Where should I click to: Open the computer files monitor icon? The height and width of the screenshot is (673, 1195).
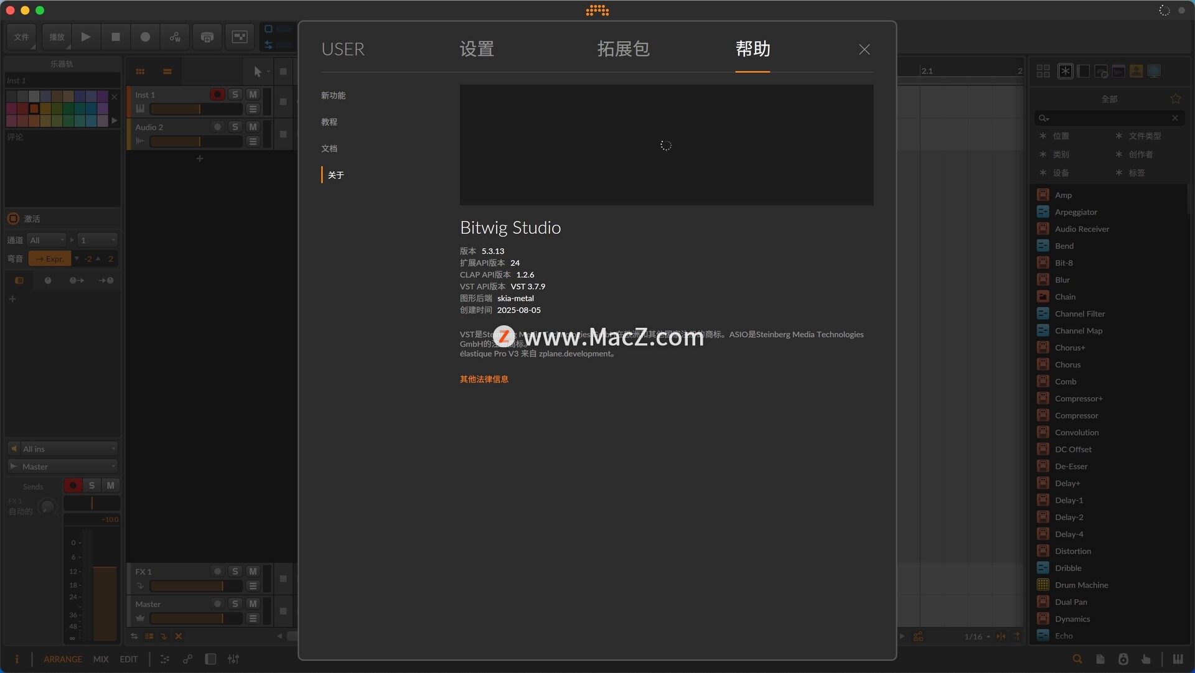click(1154, 71)
